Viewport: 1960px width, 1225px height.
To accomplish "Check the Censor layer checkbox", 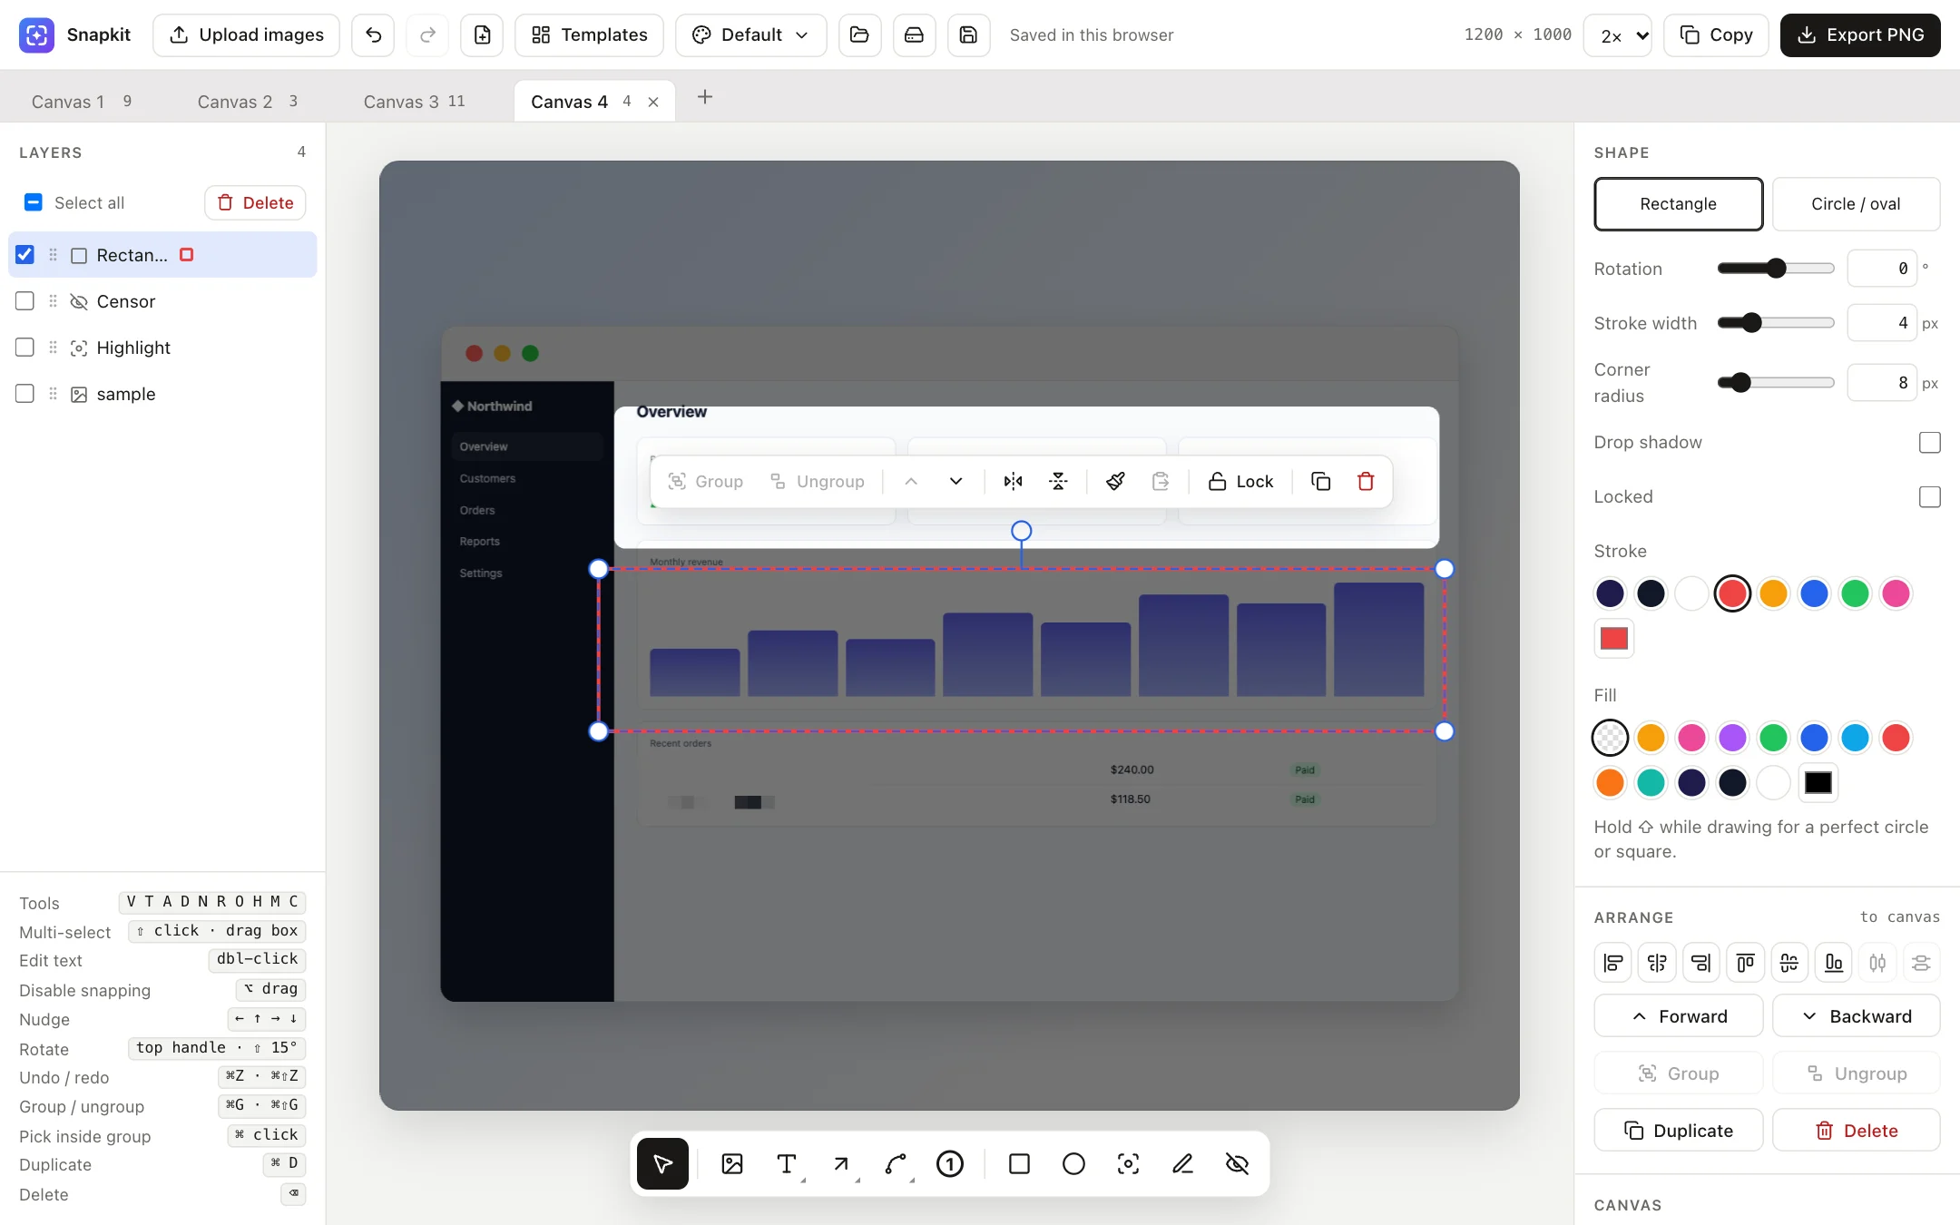I will 25,301.
